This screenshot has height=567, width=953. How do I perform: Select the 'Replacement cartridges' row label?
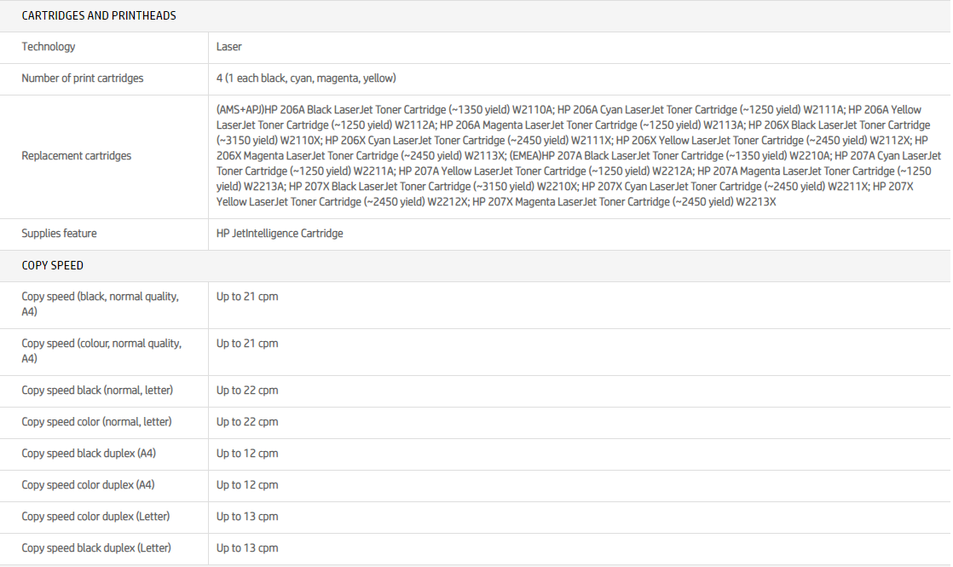[x=77, y=156]
